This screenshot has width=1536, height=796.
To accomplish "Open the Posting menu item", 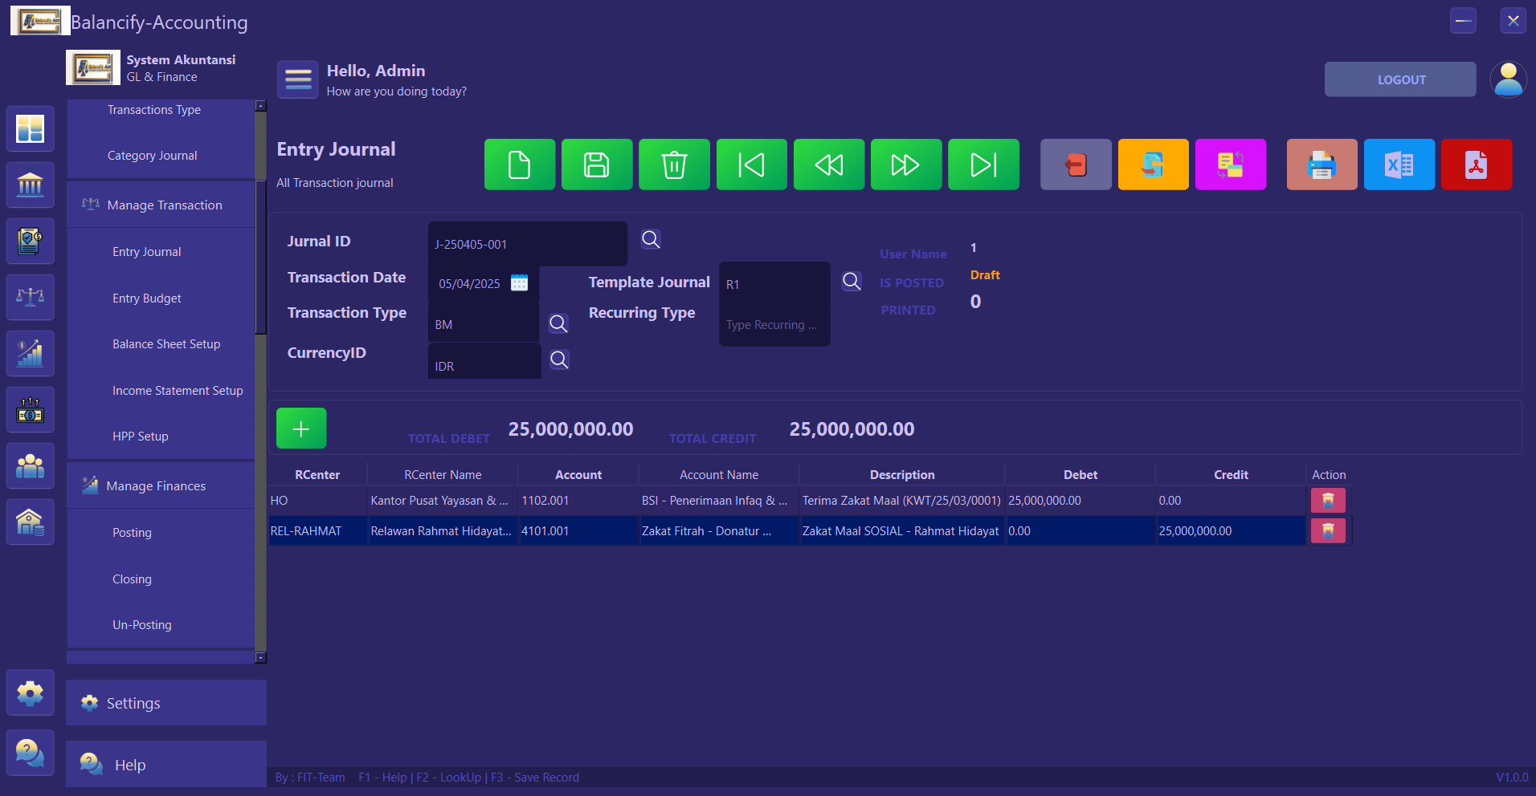I will [x=133, y=533].
